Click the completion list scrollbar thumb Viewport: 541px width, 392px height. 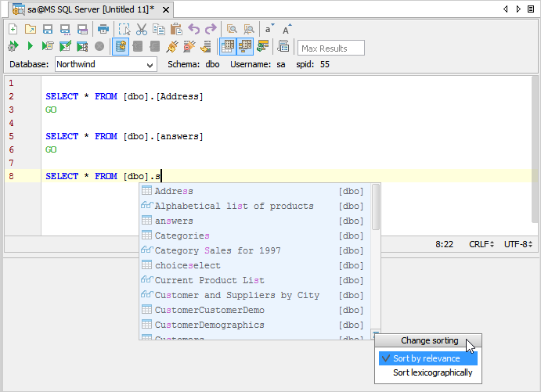click(376, 207)
